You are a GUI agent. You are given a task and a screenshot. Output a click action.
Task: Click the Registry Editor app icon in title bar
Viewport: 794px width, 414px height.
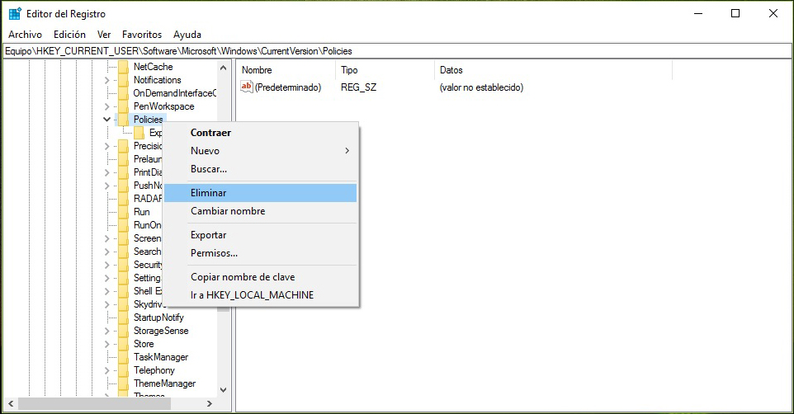15,14
